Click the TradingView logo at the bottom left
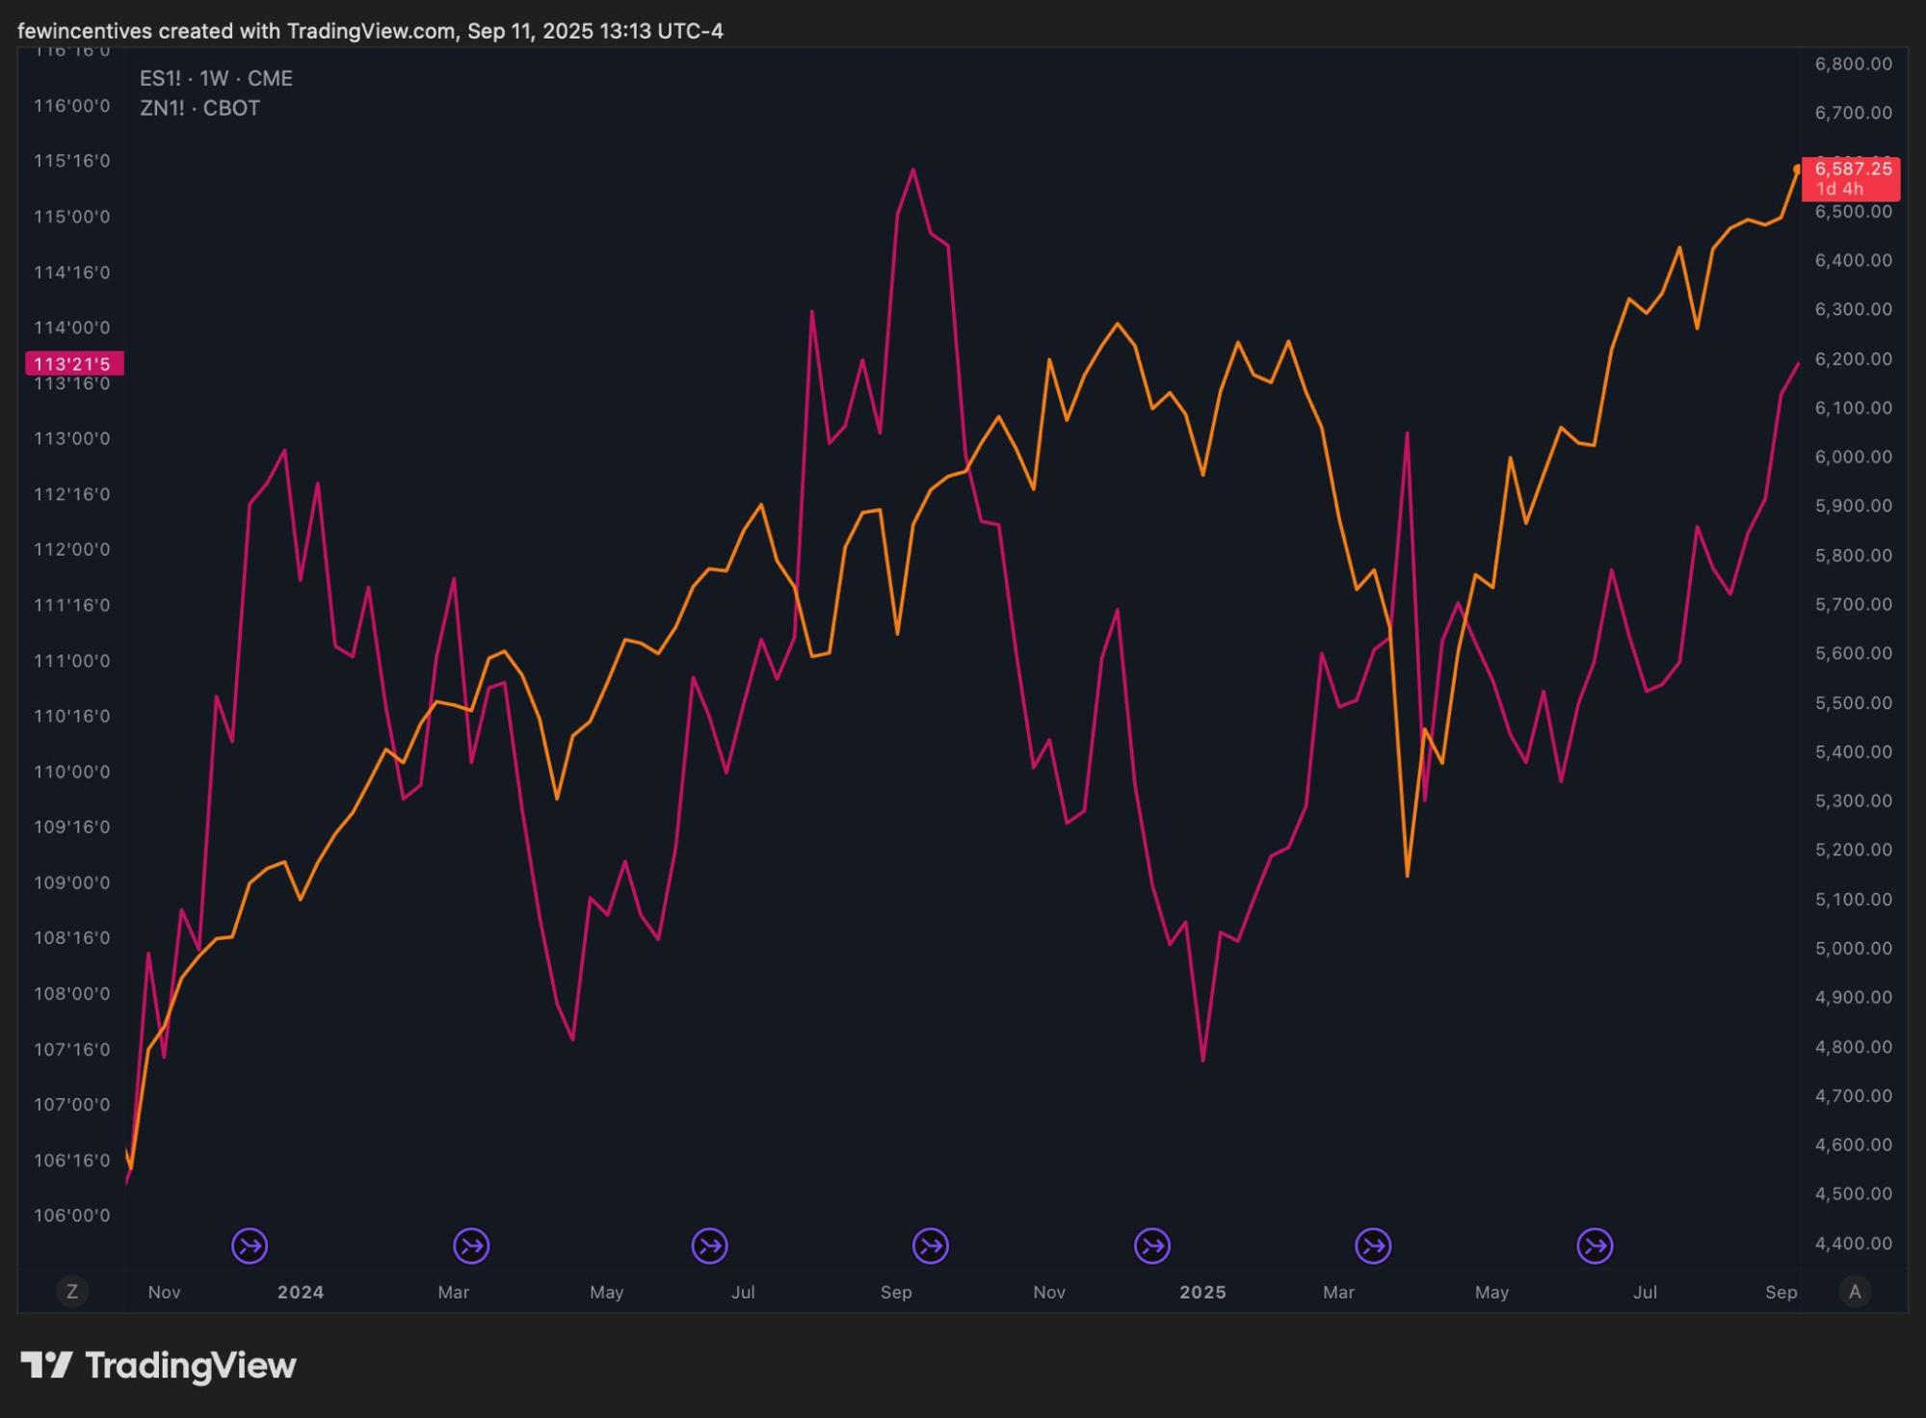 click(x=159, y=1365)
